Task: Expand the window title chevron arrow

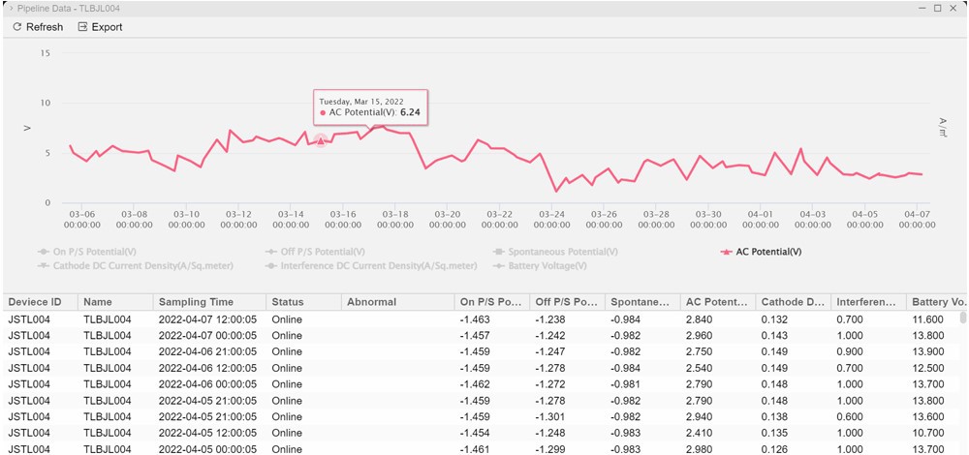Action: click(x=10, y=8)
